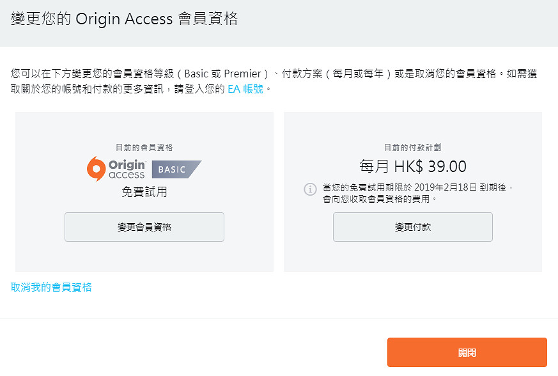Open the EA 帳號 link
Image resolution: width=558 pixels, height=376 pixels.
245,90
